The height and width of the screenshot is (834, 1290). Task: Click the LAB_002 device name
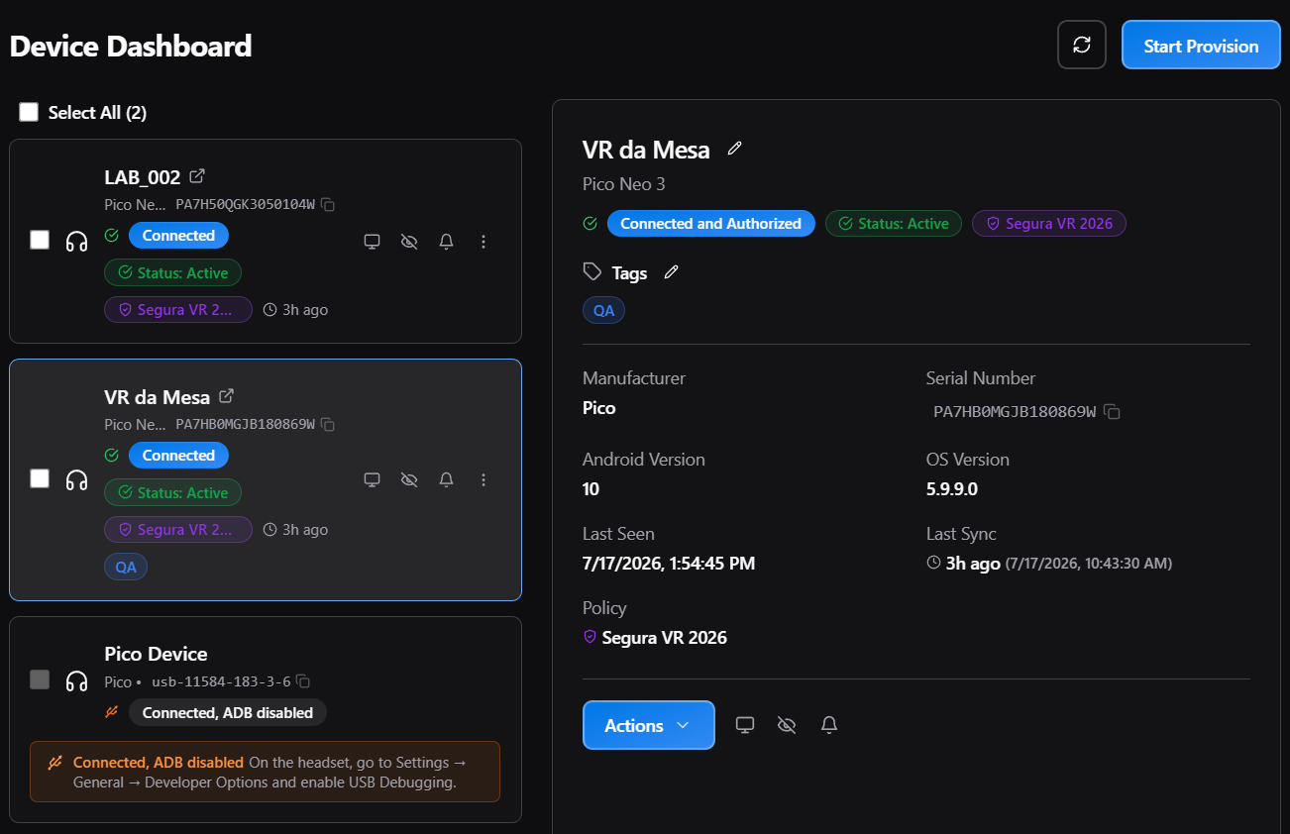pyautogui.click(x=143, y=177)
